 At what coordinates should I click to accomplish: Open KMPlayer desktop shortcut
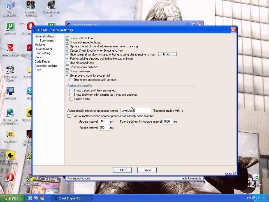[10, 93]
